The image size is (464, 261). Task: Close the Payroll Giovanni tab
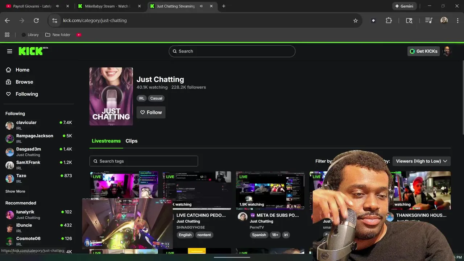[x=67, y=6]
